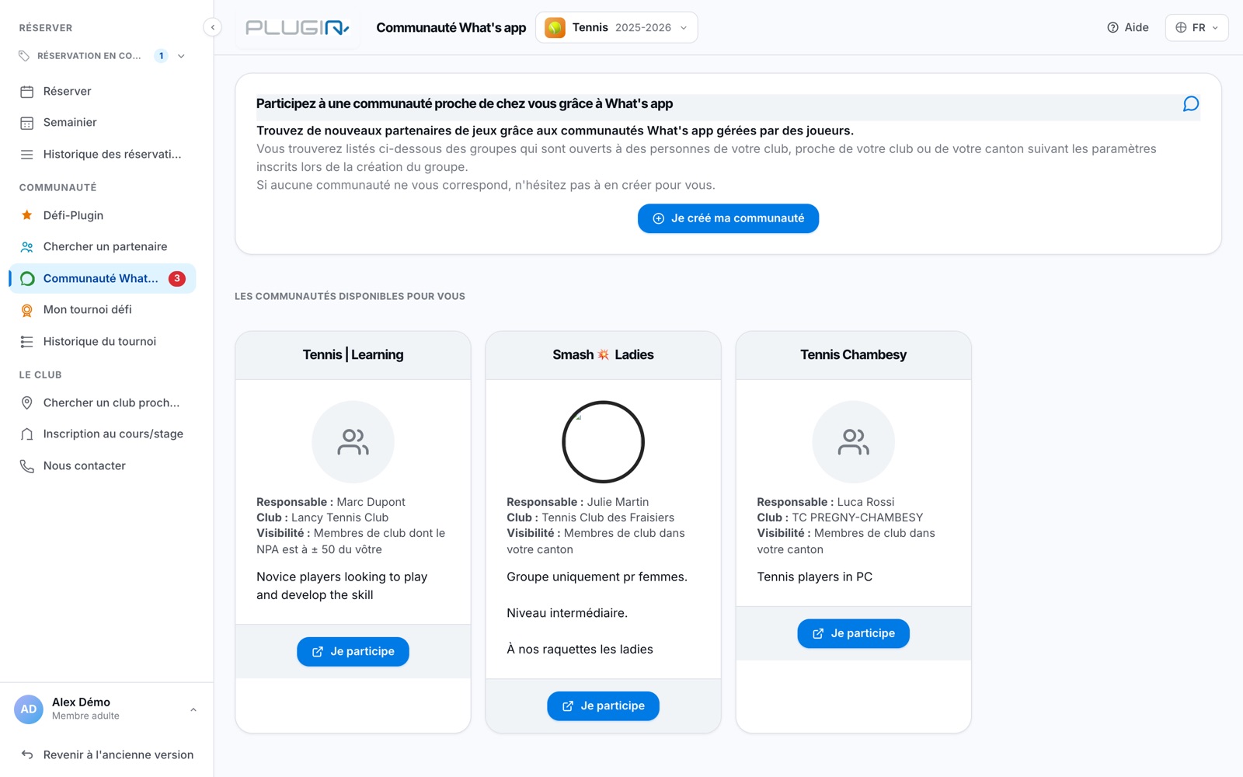Expand the Réservation en cours section
Screen dimensions: 1243x777
(181, 56)
